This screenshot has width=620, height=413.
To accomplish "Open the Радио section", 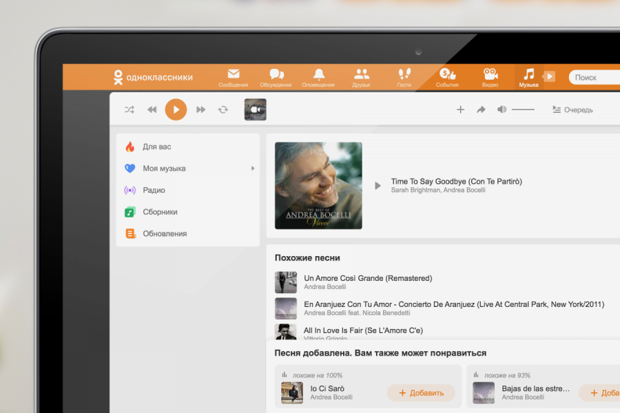I will 154,190.
